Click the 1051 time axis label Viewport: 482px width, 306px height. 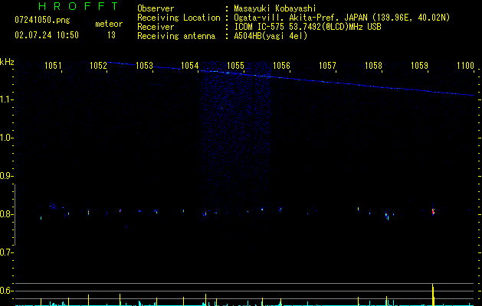pos(53,66)
